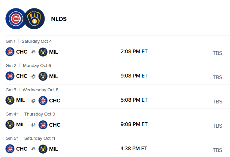
Task: Click the Brewers icon in Game 3 row
Action: 10,100
